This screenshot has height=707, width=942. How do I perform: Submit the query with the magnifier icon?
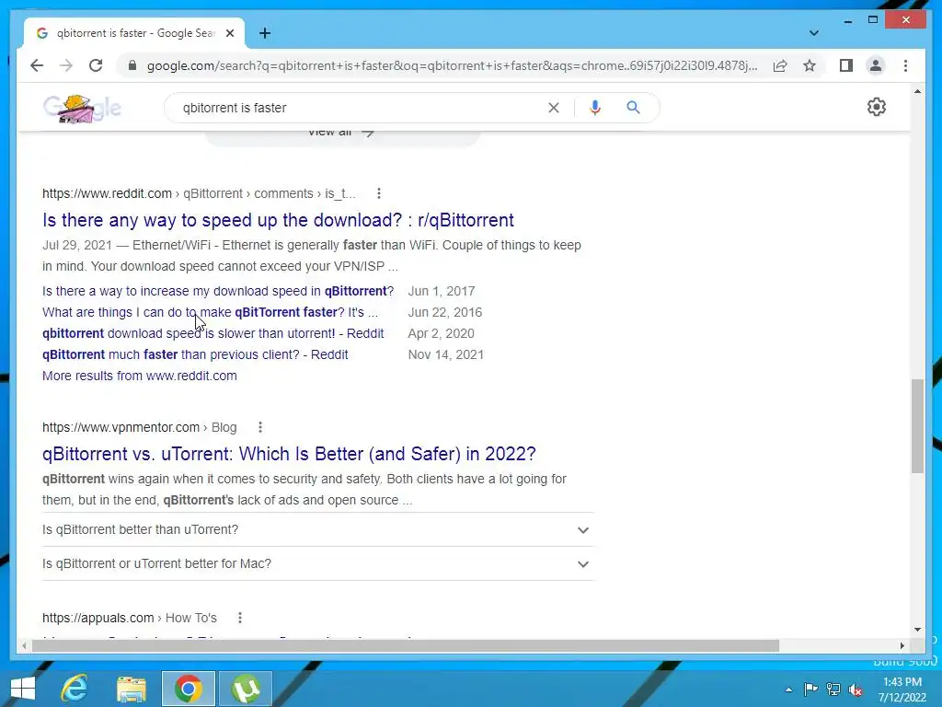633,108
